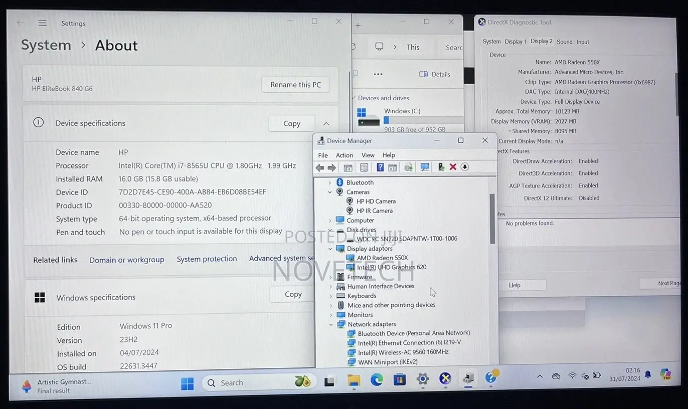Select Bluetooth Device (Personal Area Network)

[x=409, y=333]
